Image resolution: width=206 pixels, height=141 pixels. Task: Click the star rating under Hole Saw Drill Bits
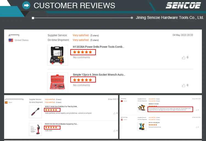coord(51,110)
